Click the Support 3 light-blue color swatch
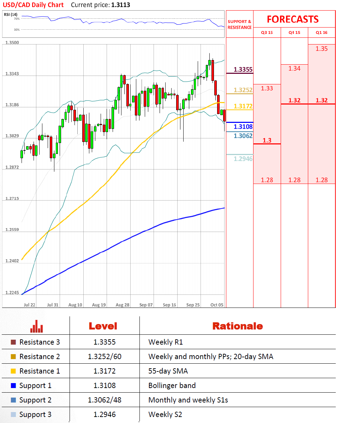Screen dimensions: 340x423 (13, 415)
